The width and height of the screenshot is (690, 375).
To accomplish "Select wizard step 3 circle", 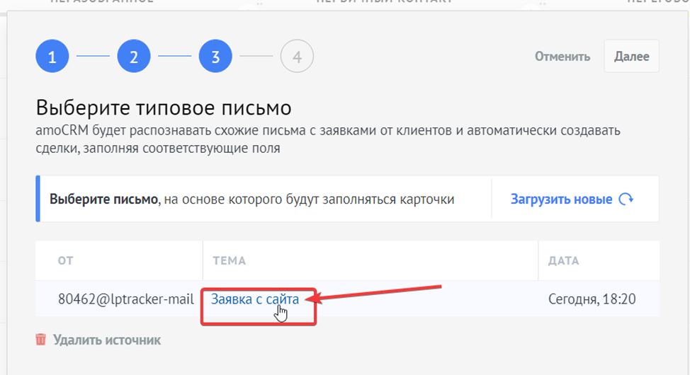I will pyautogui.click(x=215, y=57).
